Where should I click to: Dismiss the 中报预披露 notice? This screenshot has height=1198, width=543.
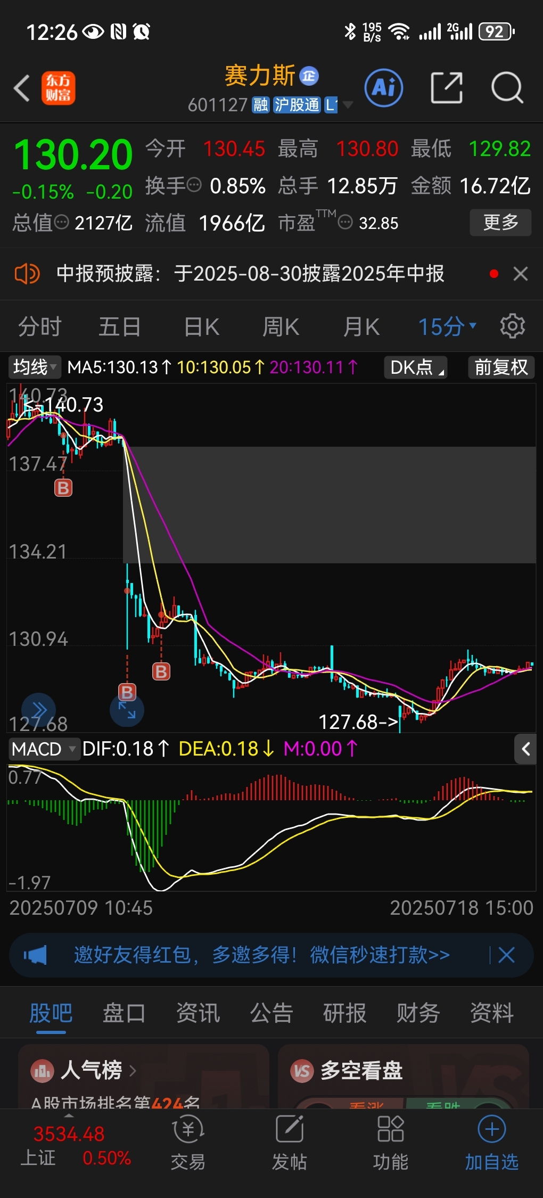[x=521, y=274]
